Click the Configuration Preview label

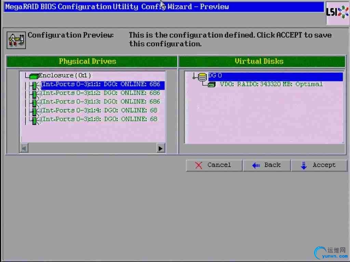(70, 35)
